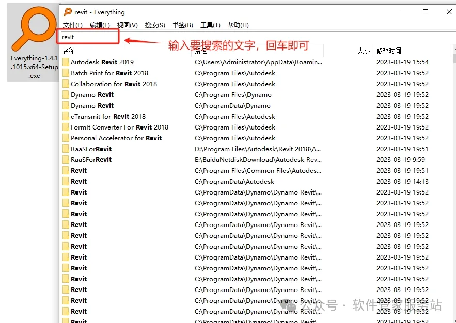This screenshot has height=323, width=456.
Task: Open the 编辑(E) menu
Action: coord(100,25)
